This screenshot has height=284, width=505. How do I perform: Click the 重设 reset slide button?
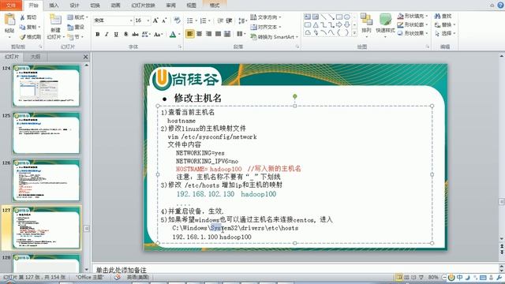click(x=76, y=27)
